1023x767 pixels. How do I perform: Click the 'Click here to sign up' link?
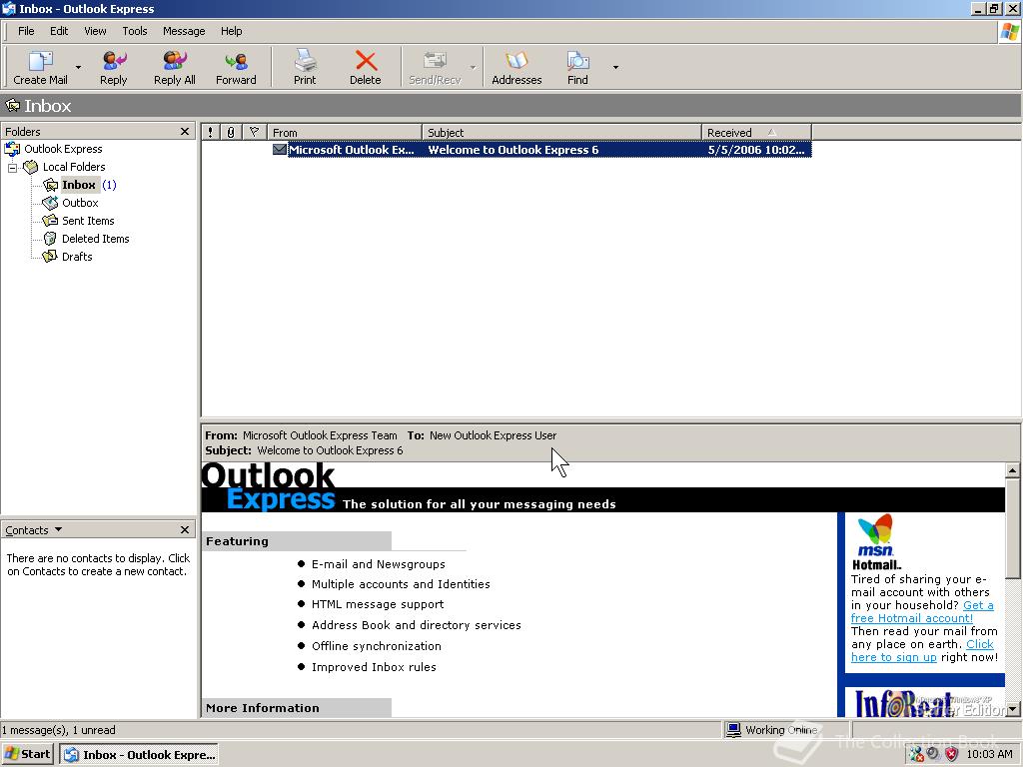click(x=922, y=651)
